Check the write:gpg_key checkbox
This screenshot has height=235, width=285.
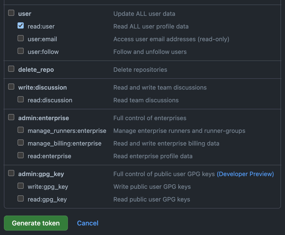click(20, 186)
